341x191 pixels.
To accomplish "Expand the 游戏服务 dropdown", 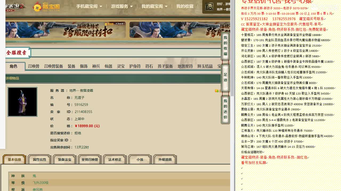I will click(122, 6).
